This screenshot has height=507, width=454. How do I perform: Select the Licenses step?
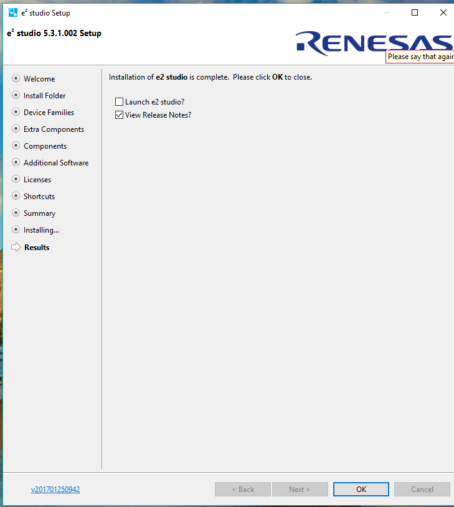click(37, 180)
